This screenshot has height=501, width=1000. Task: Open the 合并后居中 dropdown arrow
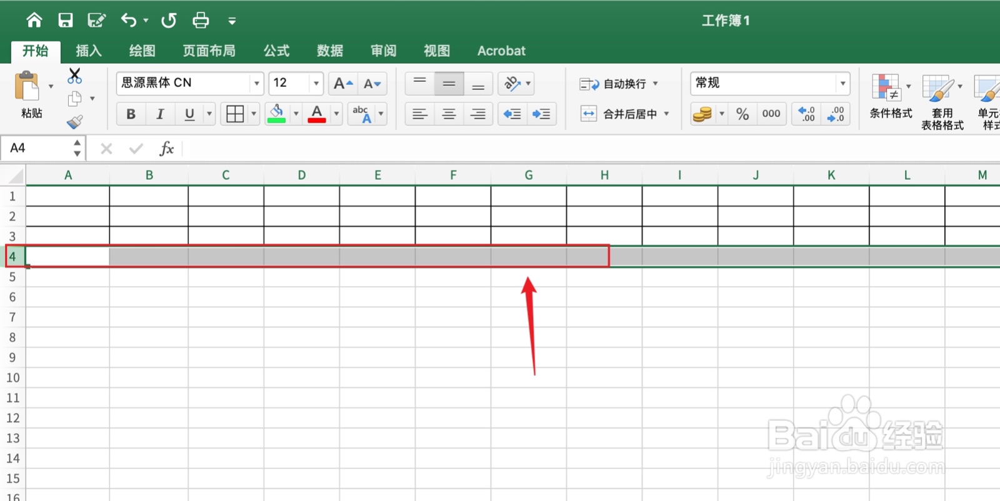[x=666, y=114]
